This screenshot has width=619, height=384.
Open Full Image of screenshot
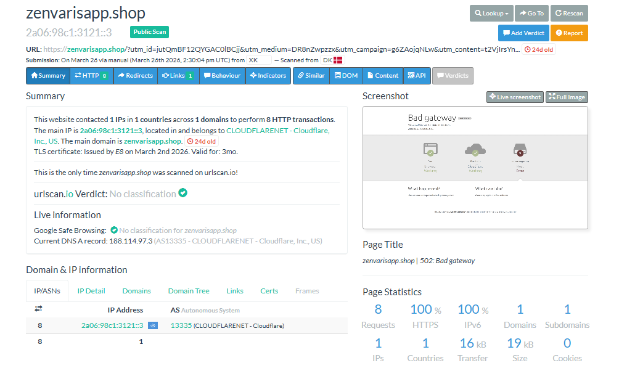pyautogui.click(x=567, y=97)
